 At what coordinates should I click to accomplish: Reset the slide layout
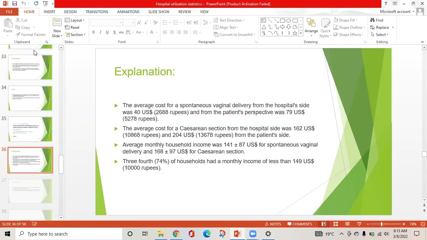point(72,27)
